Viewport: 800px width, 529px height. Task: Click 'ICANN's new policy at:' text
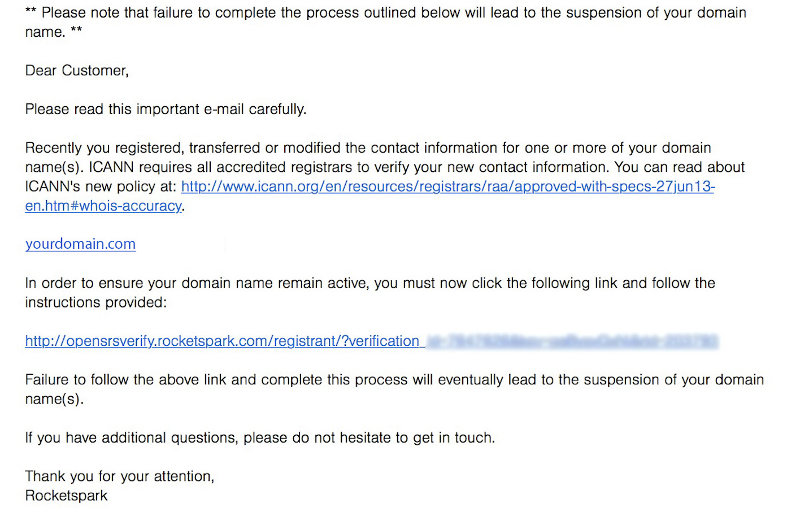point(101,187)
